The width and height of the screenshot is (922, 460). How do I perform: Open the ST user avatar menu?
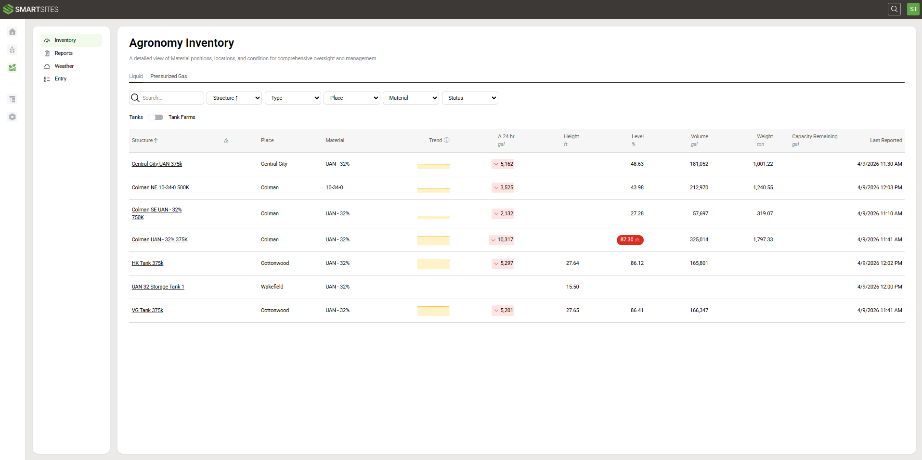click(913, 9)
